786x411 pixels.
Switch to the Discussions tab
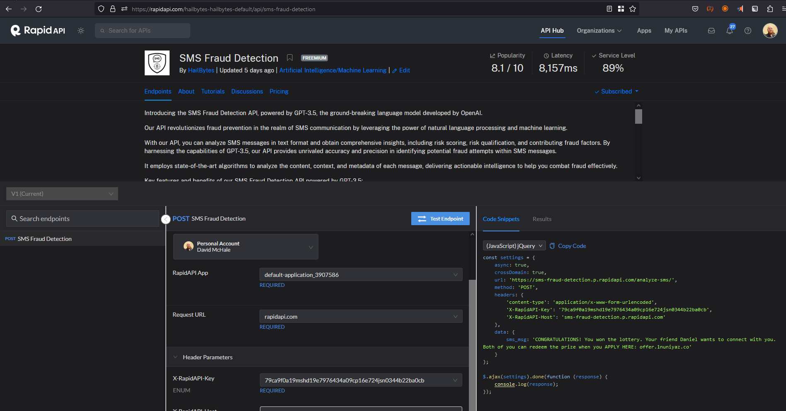247,91
